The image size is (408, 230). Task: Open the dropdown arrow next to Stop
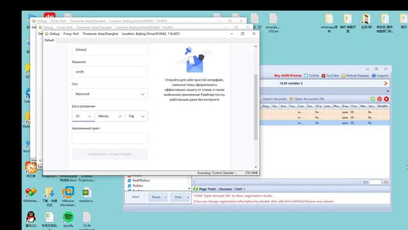click(x=187, y=197)
